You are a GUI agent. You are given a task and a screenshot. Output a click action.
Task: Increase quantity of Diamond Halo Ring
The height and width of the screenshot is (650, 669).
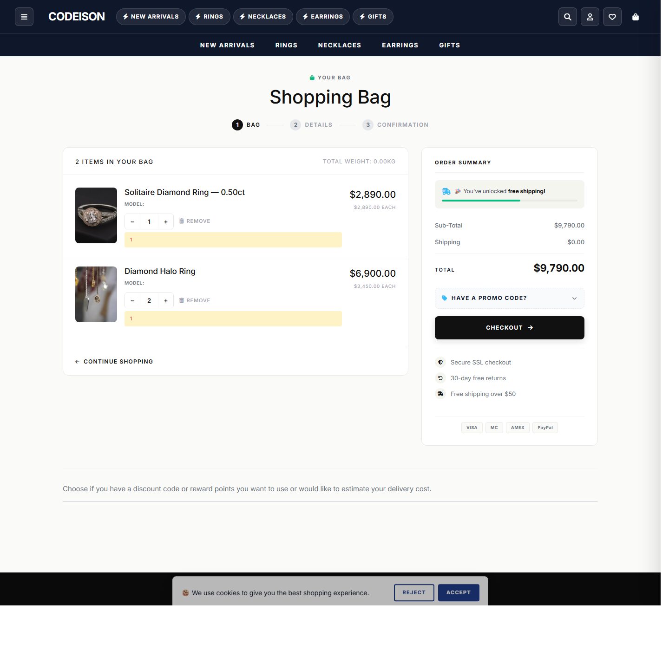(x=166, y=300)
